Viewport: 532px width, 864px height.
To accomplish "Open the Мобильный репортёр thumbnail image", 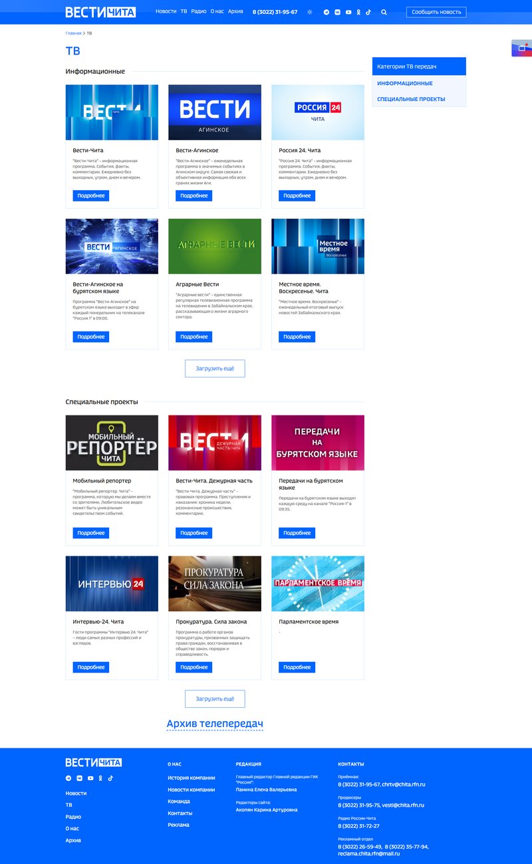I will [112, 443].
